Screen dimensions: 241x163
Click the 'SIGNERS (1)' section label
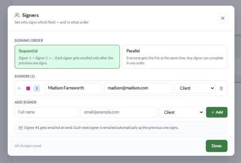25,76
